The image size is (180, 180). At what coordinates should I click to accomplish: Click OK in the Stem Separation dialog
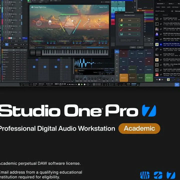click(x=140, y=47)
